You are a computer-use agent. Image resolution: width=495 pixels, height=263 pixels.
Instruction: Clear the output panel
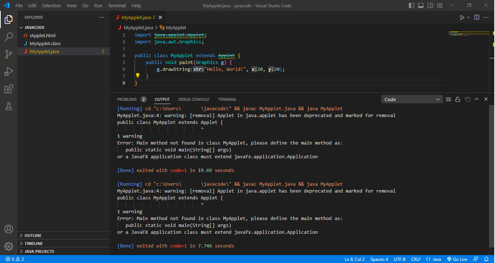tap(448, 99)
